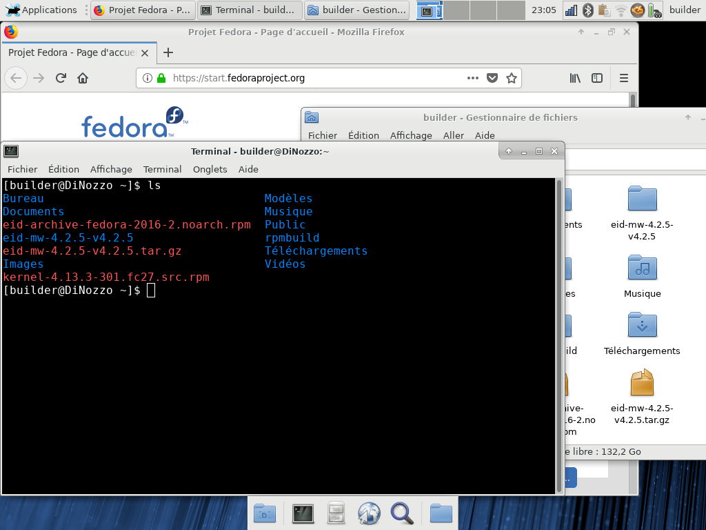Open the software update tray icon
This screenshot has width=706, height=530.
[x=637, y=10]
